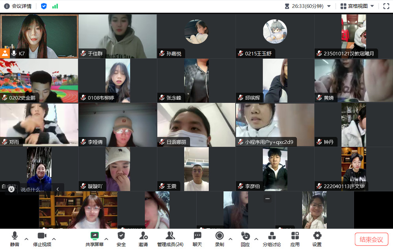The image size is (393, 250).
Task: Expand the arrow next to 共享屏幕
Action: 106,239
